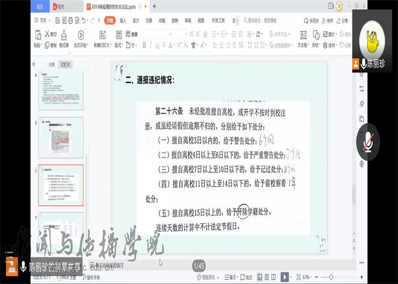Open the font name combo box
398x284 pixels.
(x=156, y=34)
